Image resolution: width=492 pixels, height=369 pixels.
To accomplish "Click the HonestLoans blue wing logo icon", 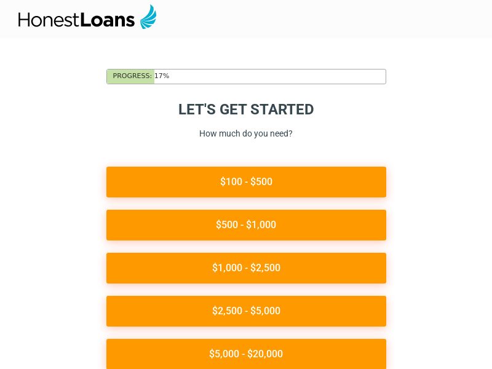I will [x=148, y=17].
